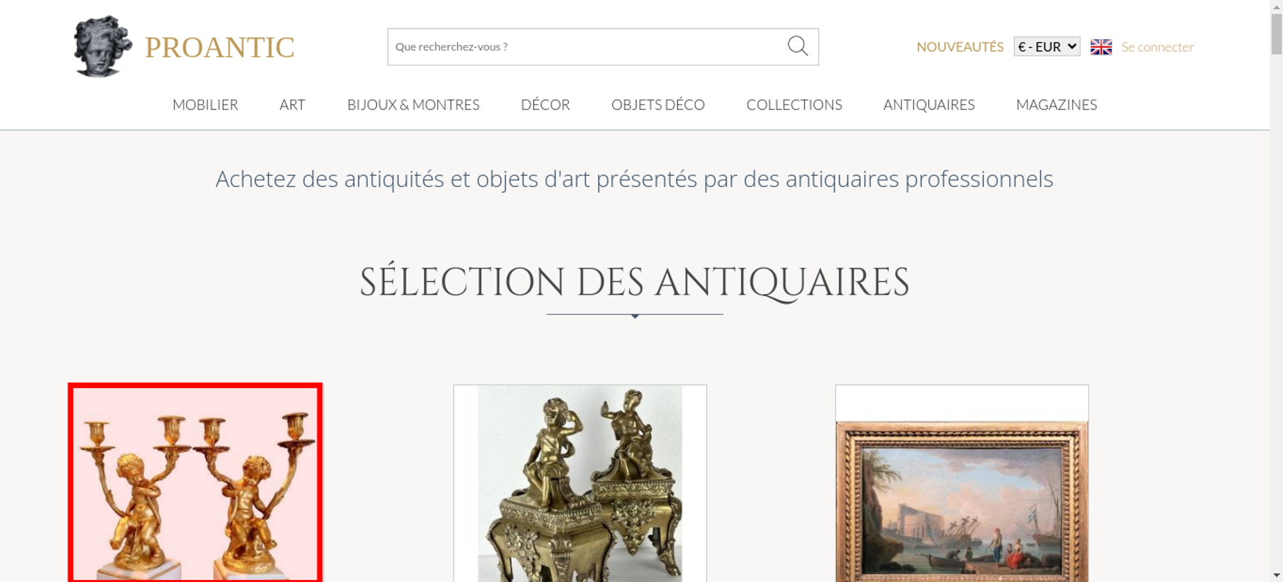Open the ART menu

[293, 104]
